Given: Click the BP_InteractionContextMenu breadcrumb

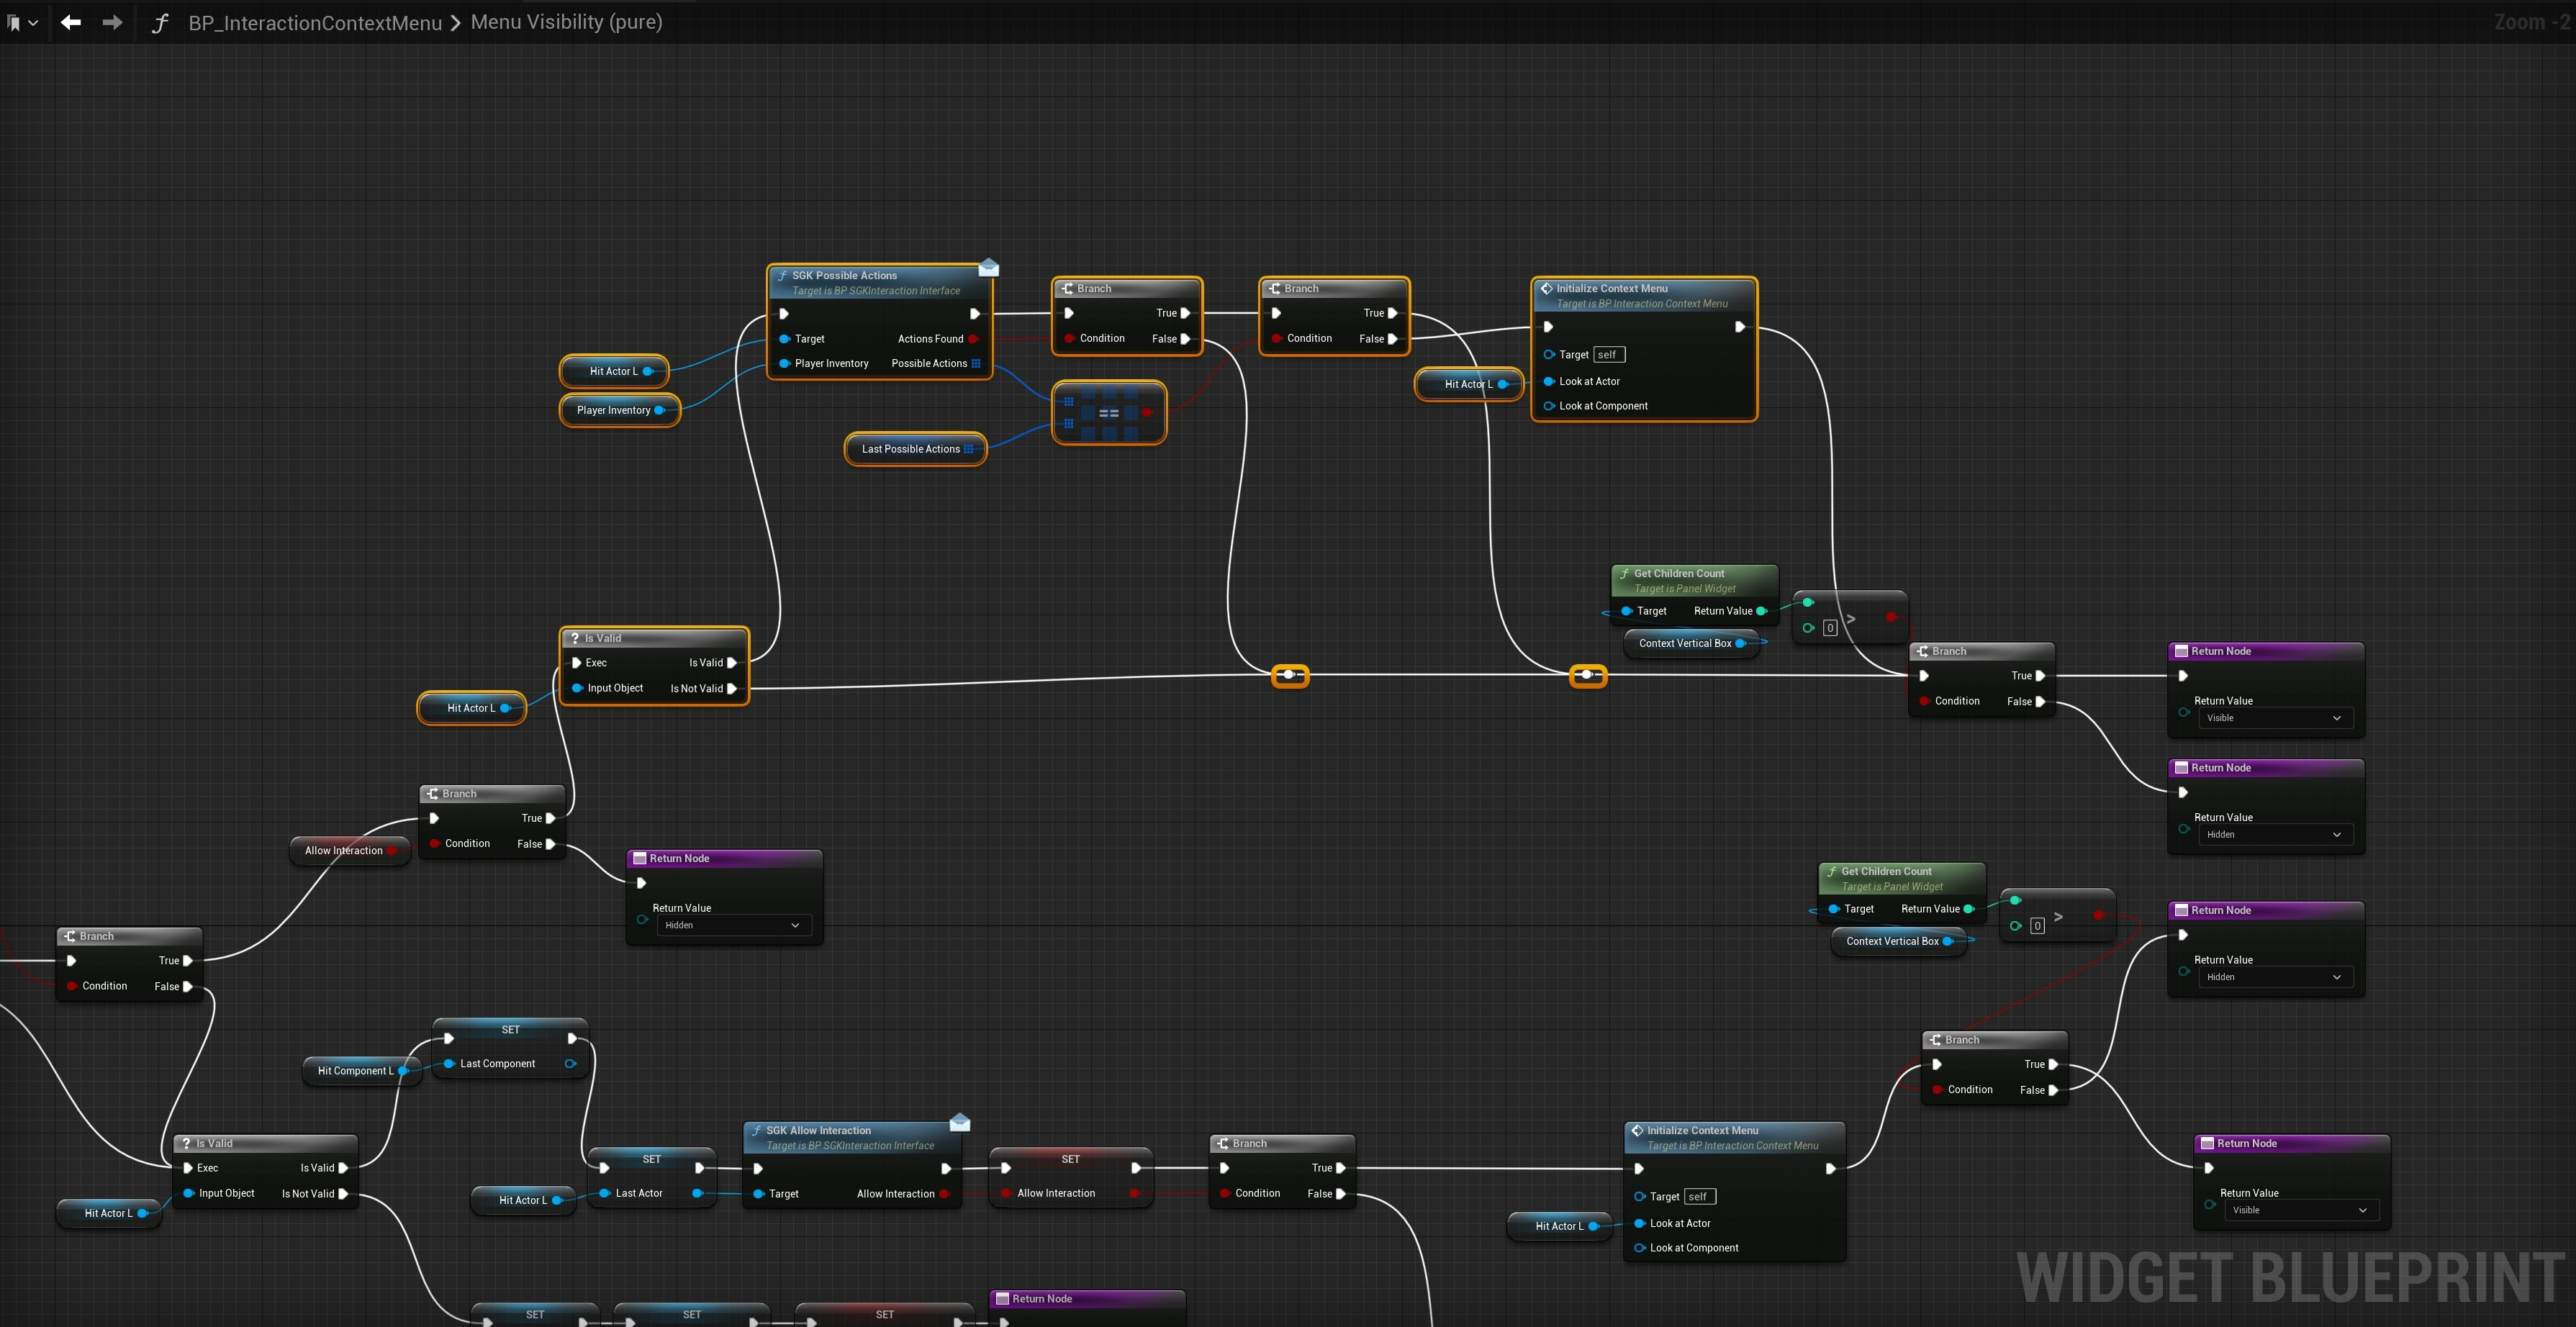Looking at the screenshot, I should (315, 22).
